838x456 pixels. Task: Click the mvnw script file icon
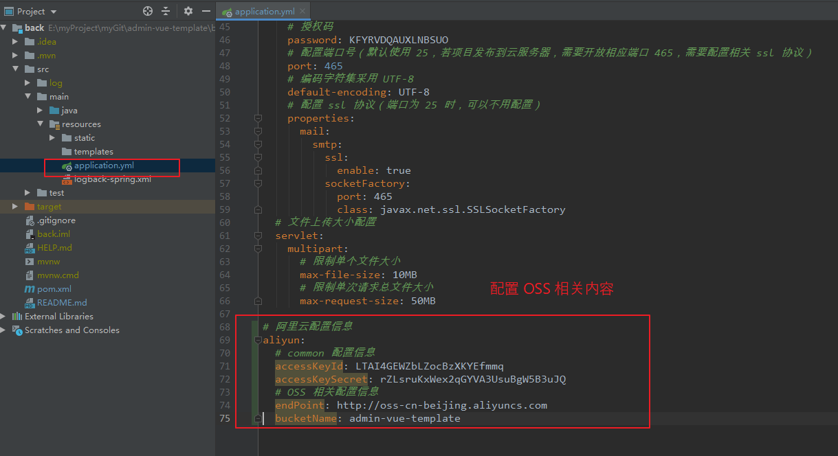pyautogui.click(x=30, y=262)
